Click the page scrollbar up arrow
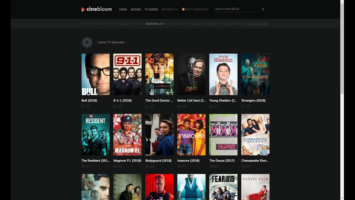Screen dimensions: 355x200 [342, 2]
